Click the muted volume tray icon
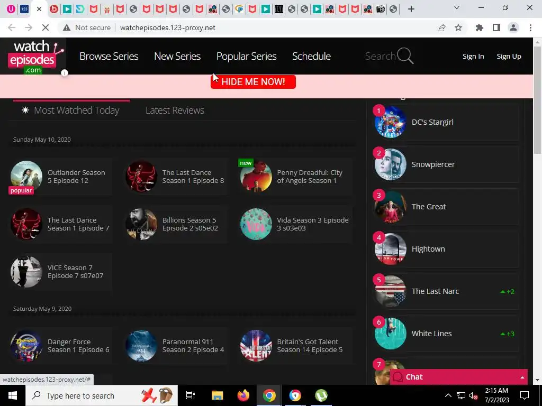This screenshot has height=406, width=542. 474,395
